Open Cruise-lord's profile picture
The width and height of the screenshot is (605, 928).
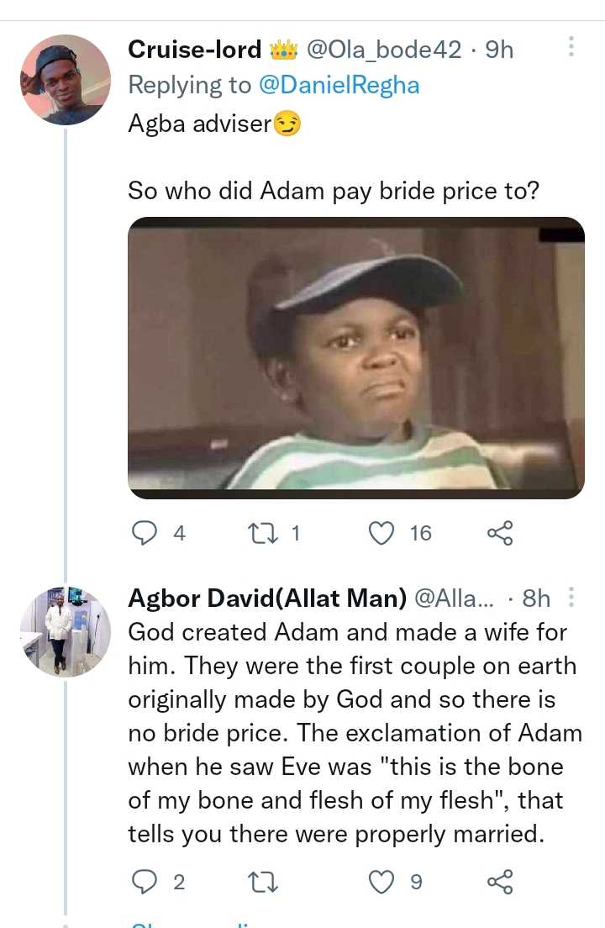[65, 80]
